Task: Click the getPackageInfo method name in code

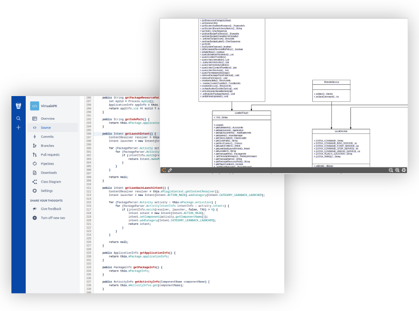Action: coord(145,267)
